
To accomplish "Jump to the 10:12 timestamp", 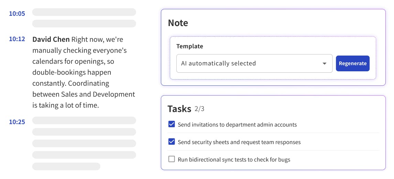I will [17, 39].
